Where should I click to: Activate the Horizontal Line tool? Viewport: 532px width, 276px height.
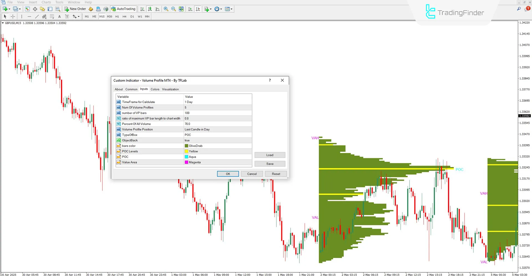(x=29, y=16)
